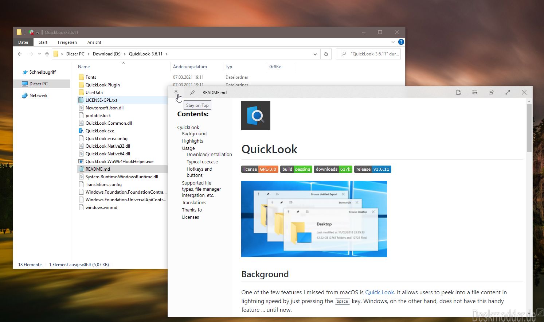Select QuickLook.WoW64HookHelper.exe file
The image size is (544, 322).
pyautogui.click(x=119, y=162)
